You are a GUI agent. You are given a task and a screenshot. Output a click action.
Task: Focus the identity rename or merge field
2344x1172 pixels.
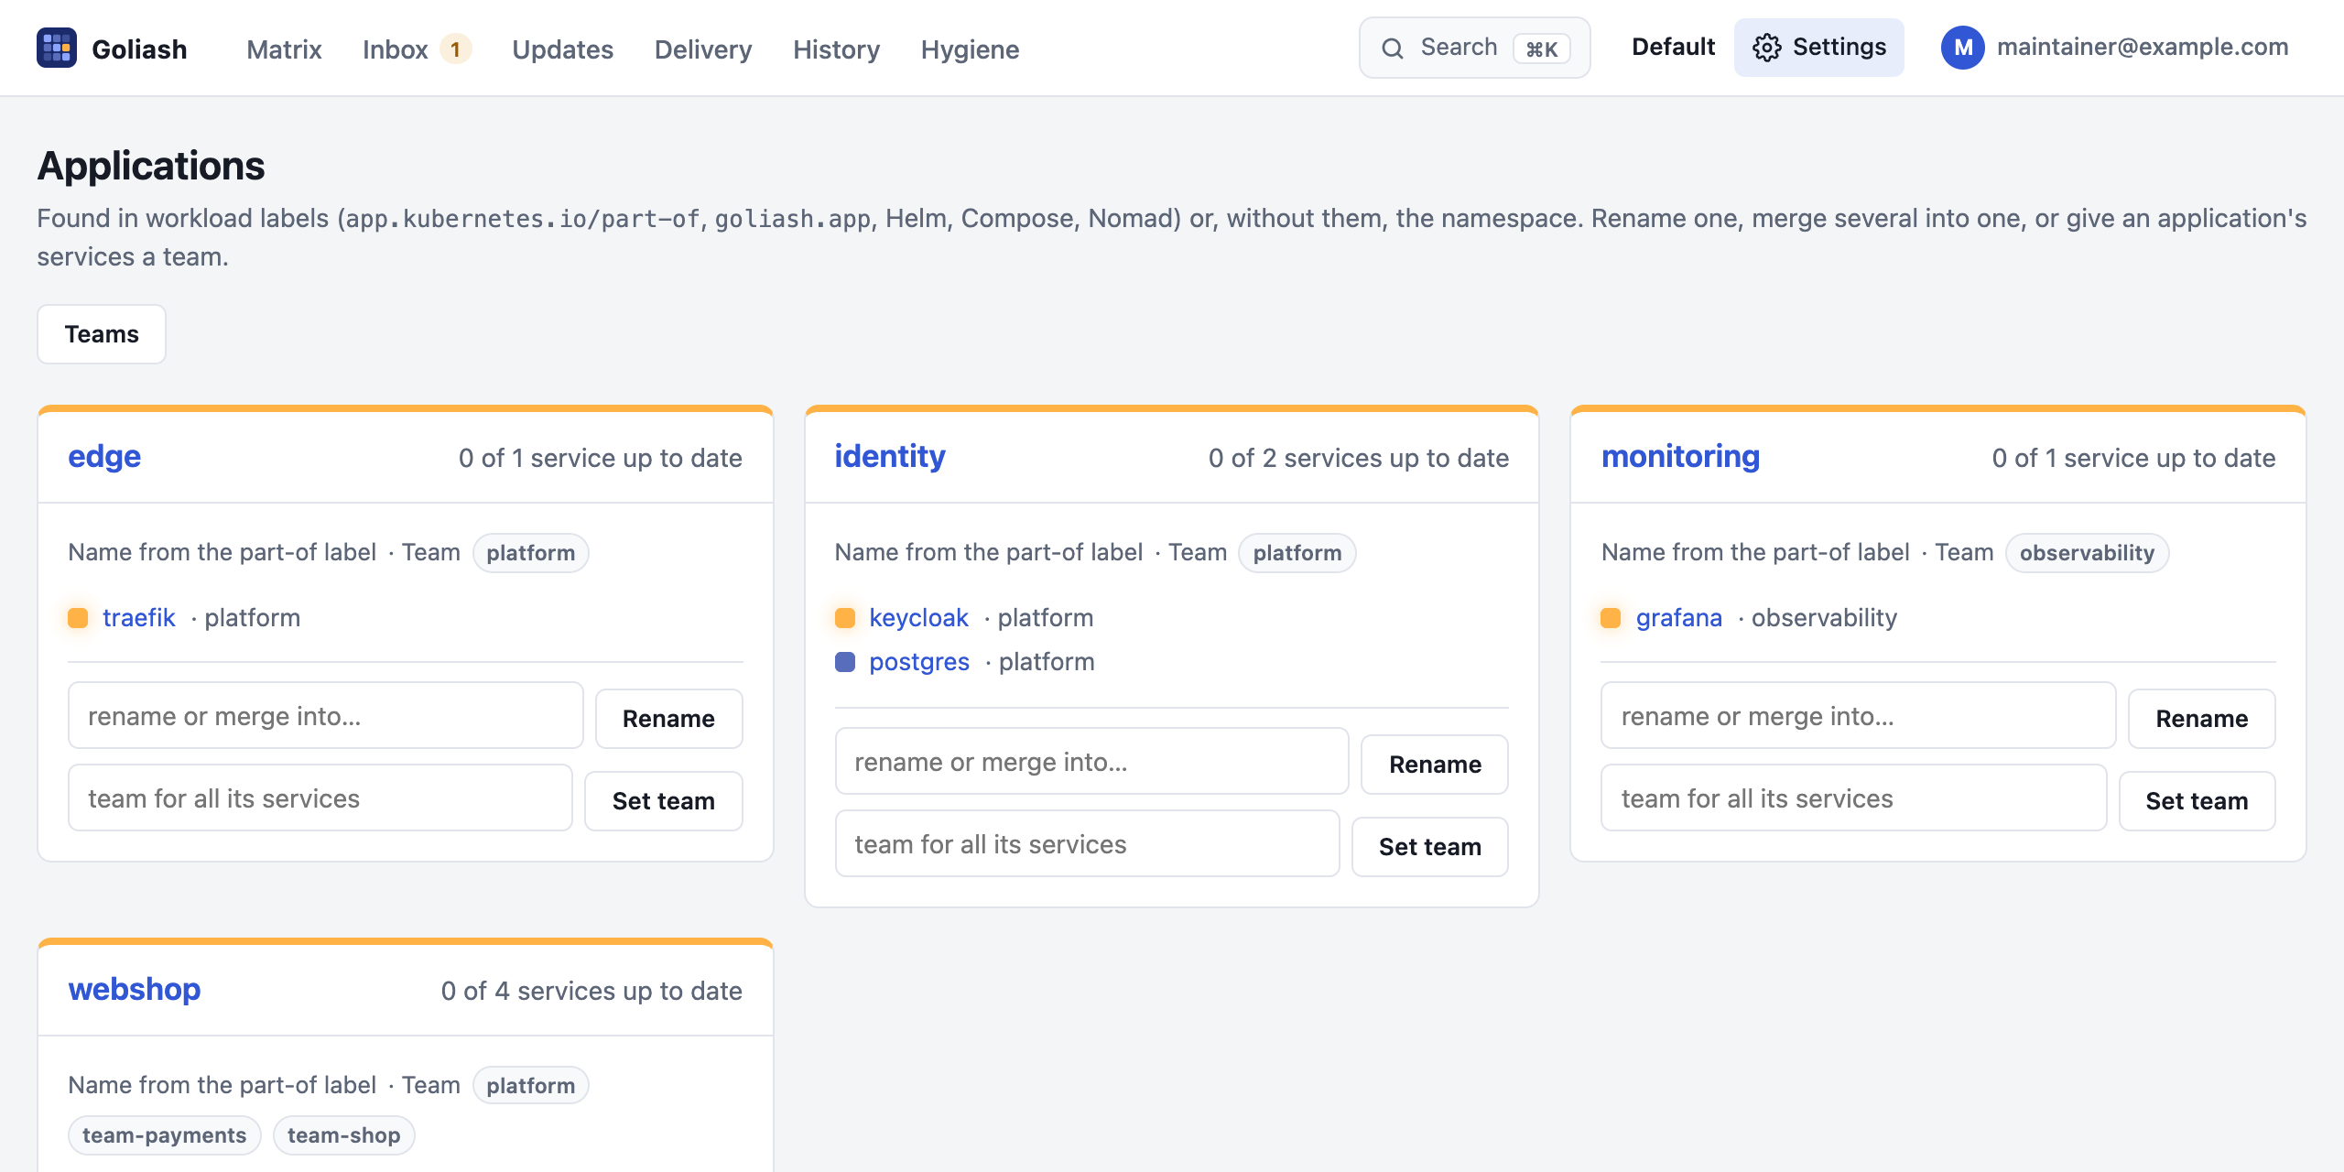click(x=1091, y=761)
